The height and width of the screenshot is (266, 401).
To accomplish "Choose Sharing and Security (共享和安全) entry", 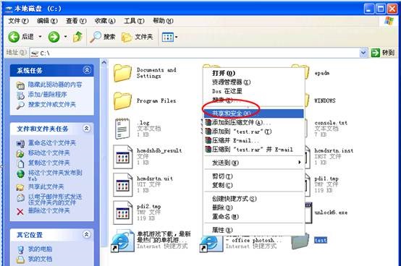I will click(253, 113).
